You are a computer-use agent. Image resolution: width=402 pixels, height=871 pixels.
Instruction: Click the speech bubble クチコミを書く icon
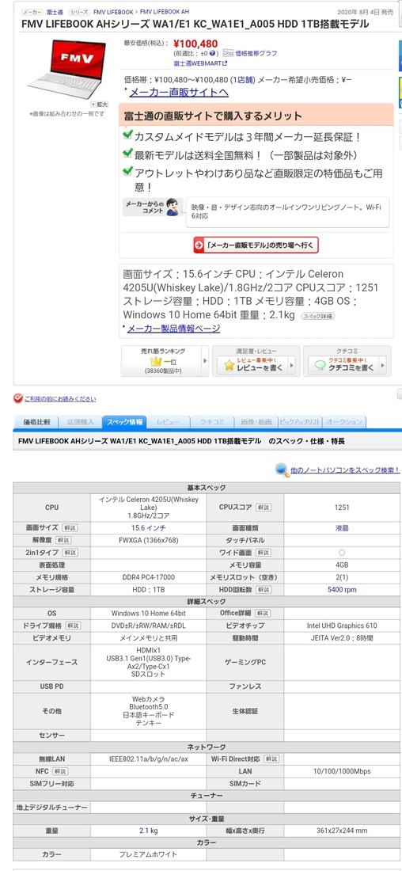tap(320, 366)
